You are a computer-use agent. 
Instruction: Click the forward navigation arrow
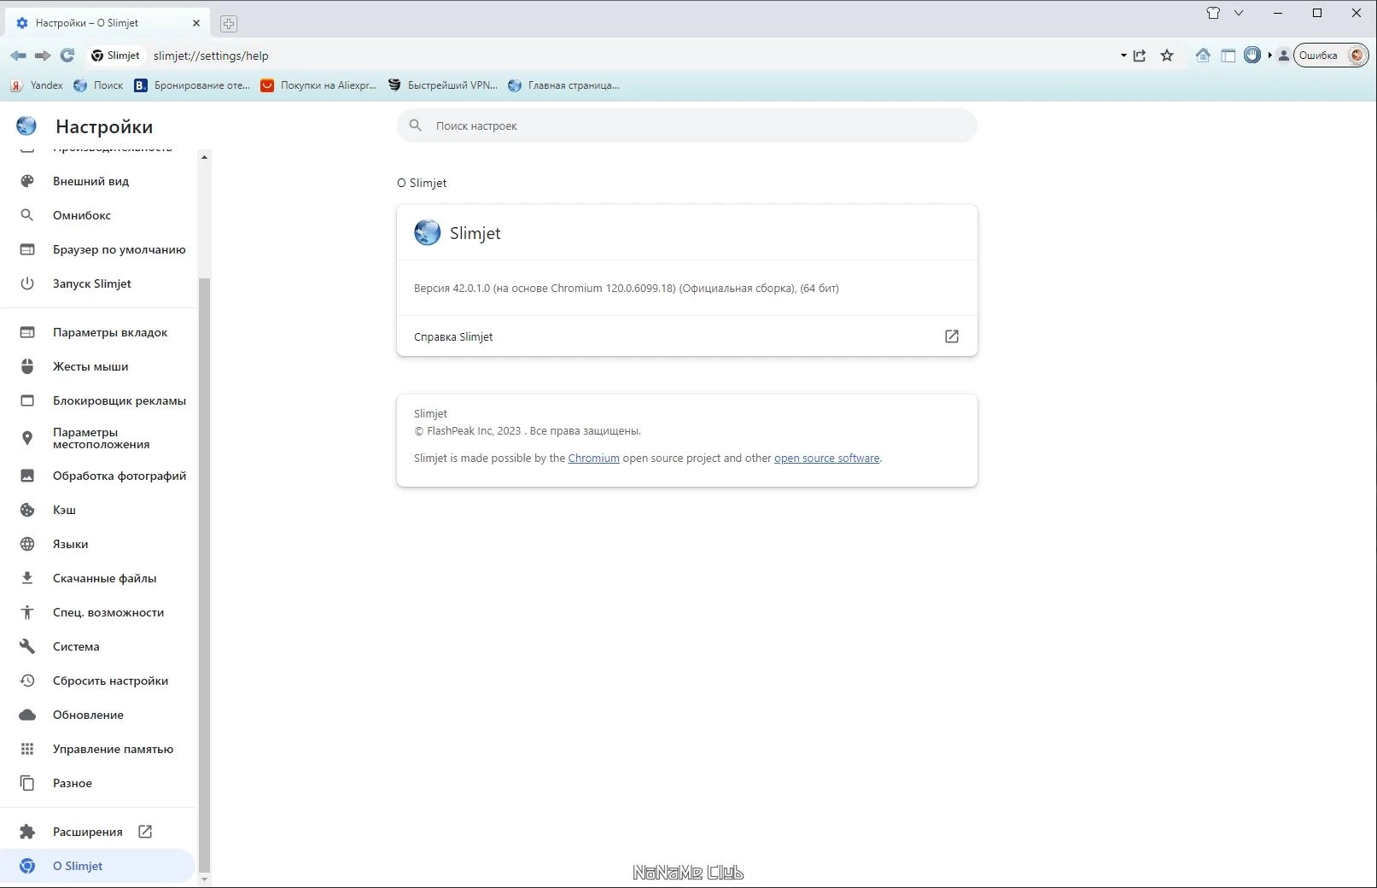pos(43,55)
